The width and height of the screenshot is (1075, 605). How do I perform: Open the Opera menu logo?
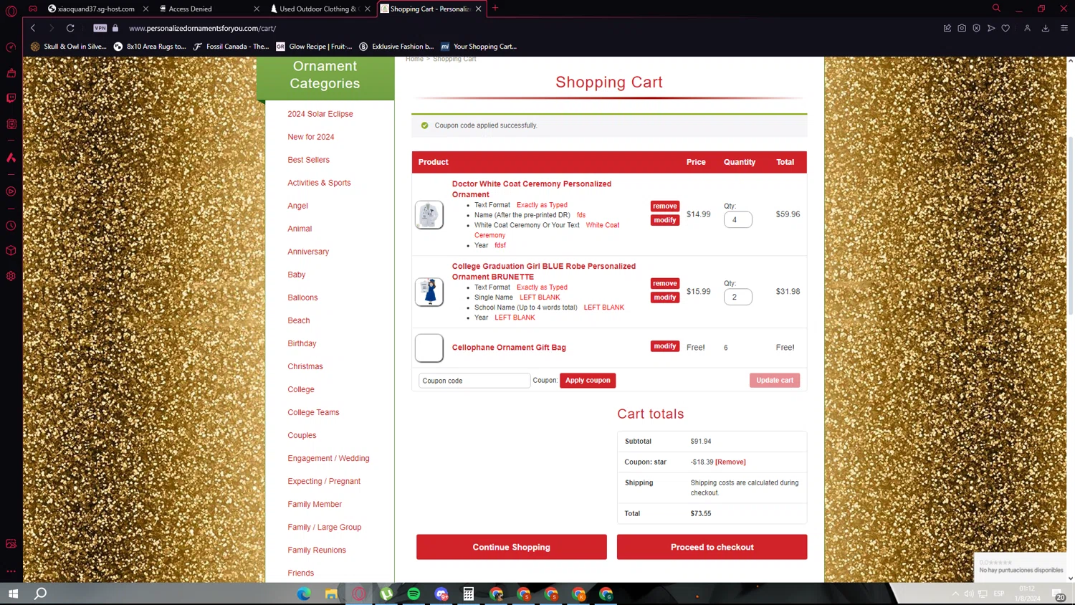[11, 11]
